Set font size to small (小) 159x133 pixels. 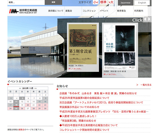tap(95, 3)
